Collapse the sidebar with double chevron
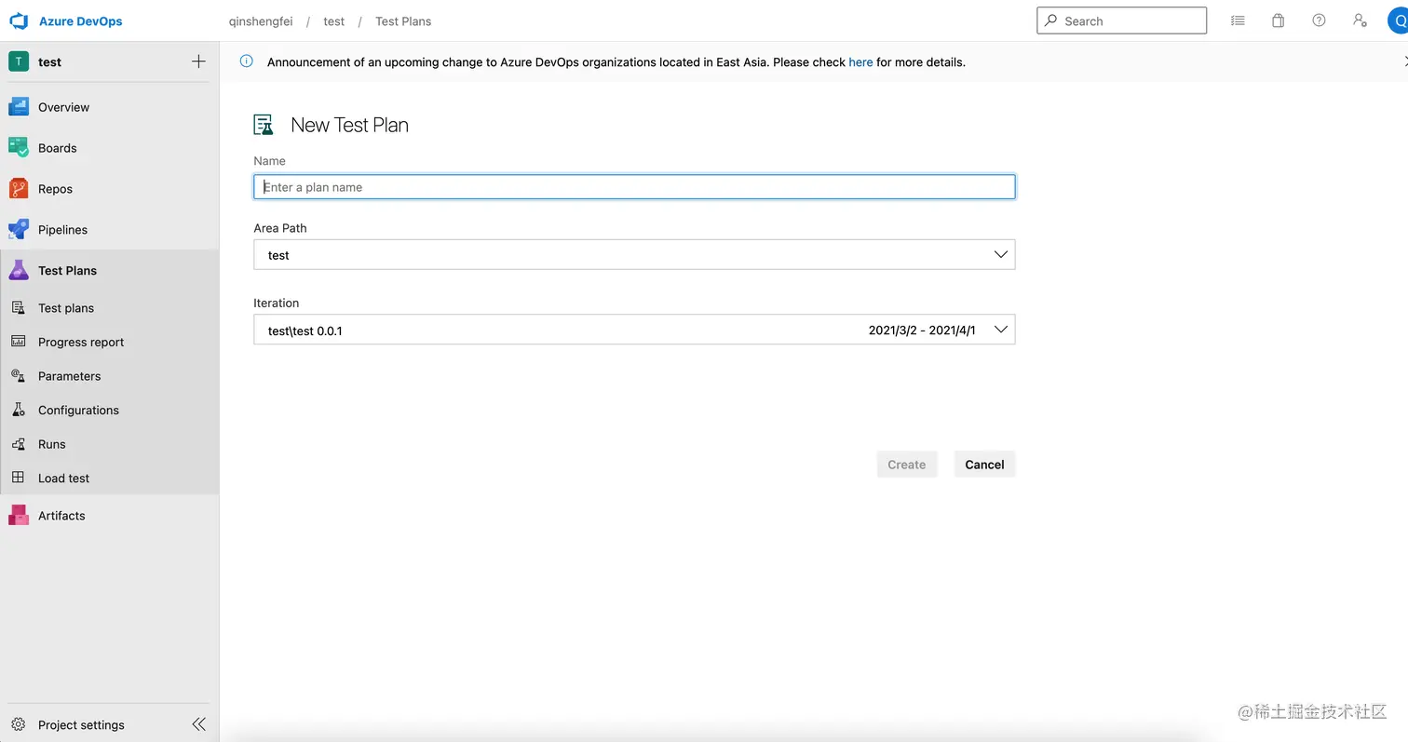 click(x=198, y=724)
